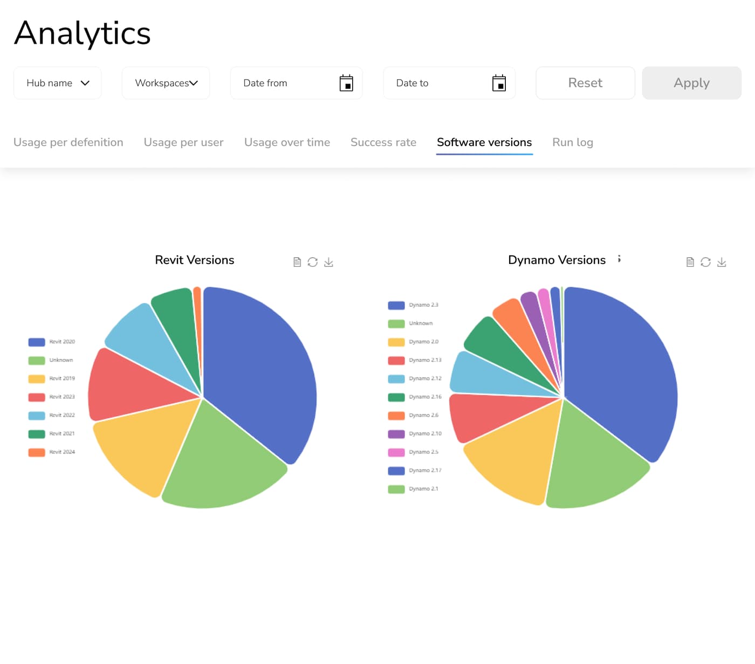Open data view icon for Dynamo Versions chart
The image size is (755, 664).
(x=690, y=262)
